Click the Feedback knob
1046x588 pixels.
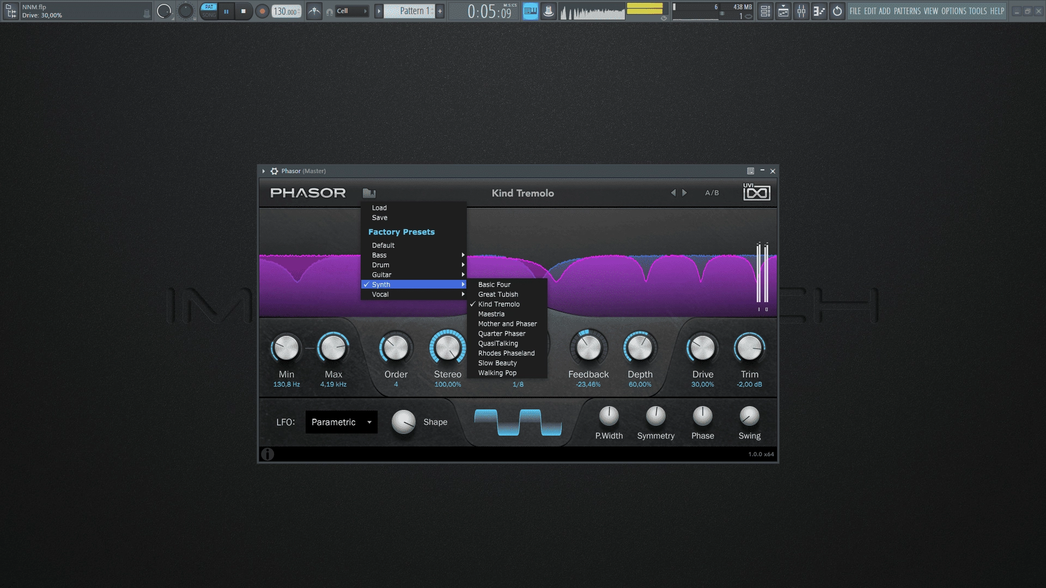click(x=588, y=348)
